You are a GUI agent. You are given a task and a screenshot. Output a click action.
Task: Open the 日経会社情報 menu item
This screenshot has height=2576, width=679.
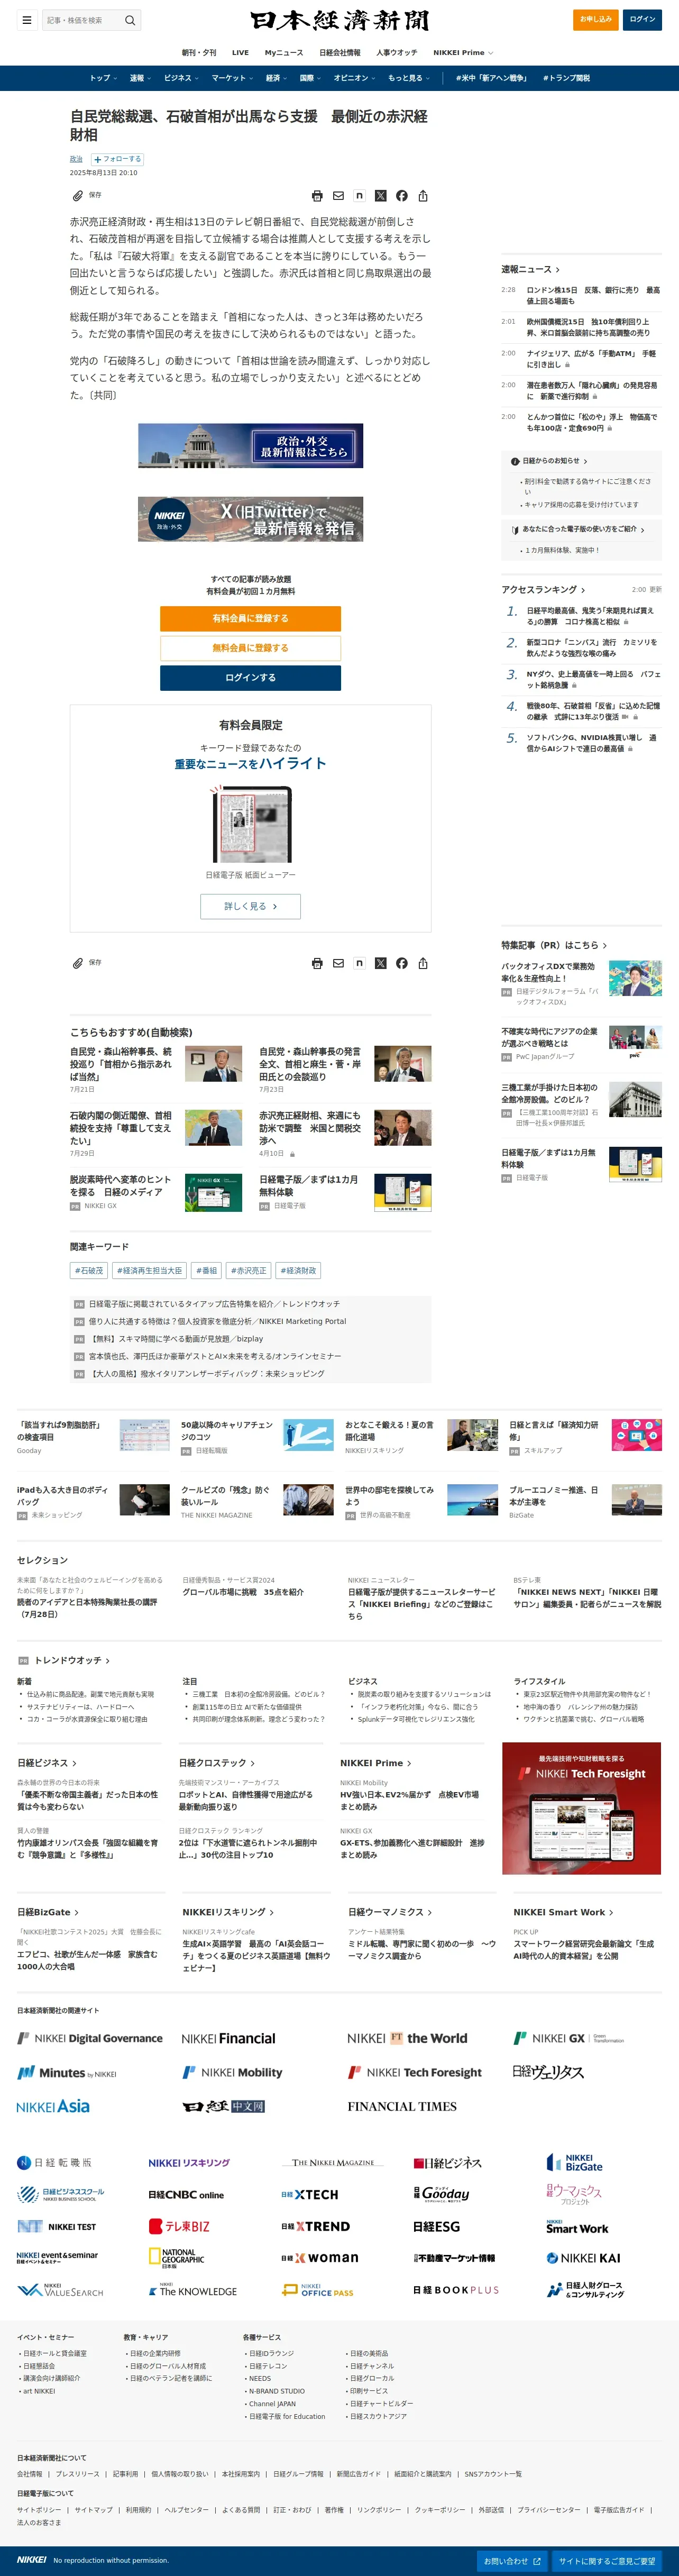[340, 52]
